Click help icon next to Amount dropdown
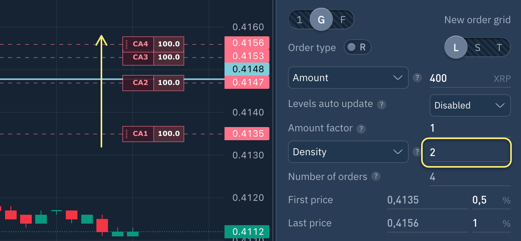Image resolution: width=521 pixels, height=241 pixels. [x=417, y=78]
